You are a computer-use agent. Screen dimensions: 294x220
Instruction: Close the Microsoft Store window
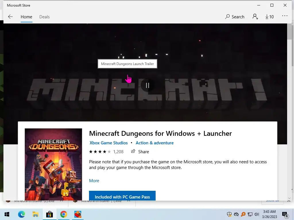pos(285,5)
